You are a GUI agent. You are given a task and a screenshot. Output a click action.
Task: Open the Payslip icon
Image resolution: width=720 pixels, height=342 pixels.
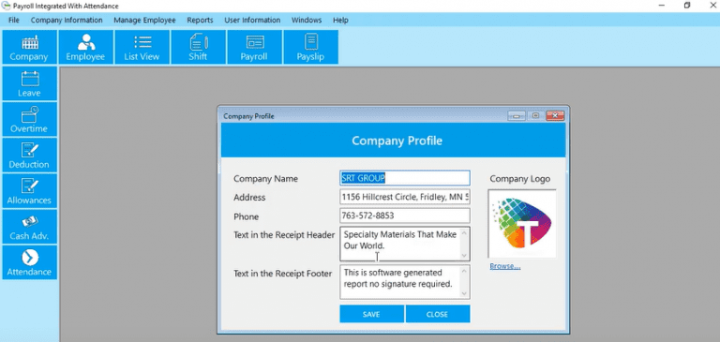[311, 47]
